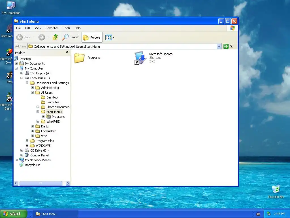Open the Tools menu
The height and width of the screenshot is (218, 290).
(x=66, y=28)
